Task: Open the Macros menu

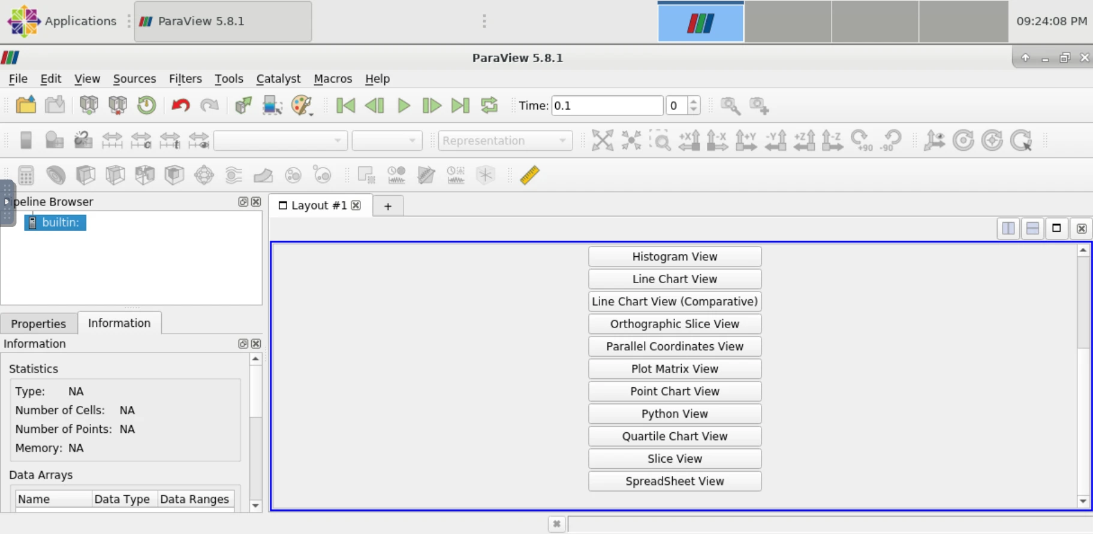Action: point(333,78)
